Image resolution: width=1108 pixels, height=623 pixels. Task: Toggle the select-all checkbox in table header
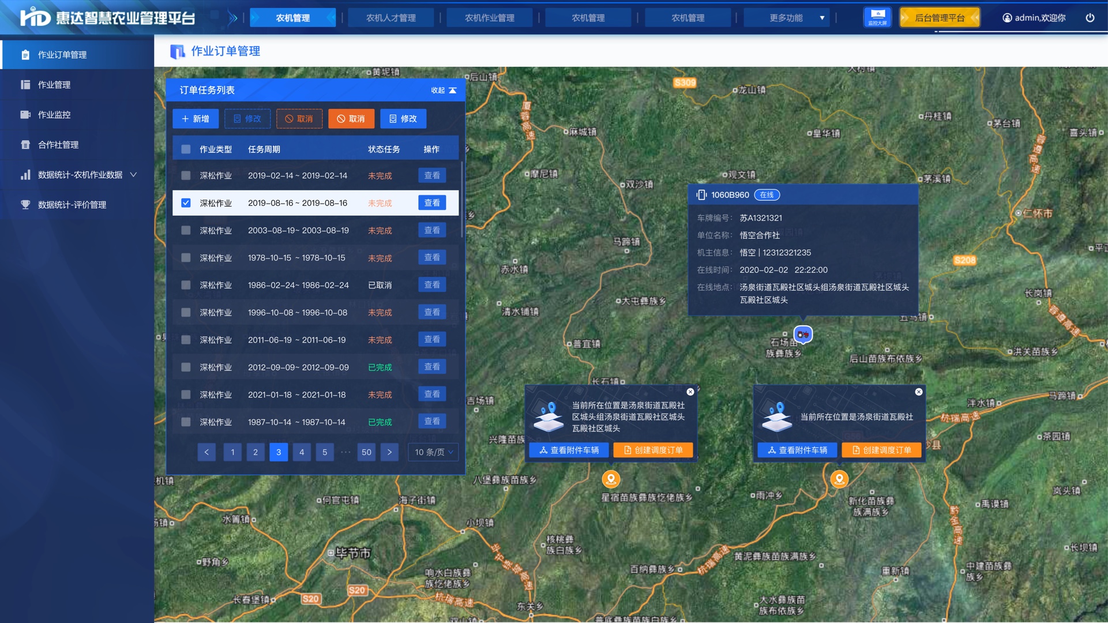click(186, 149)
